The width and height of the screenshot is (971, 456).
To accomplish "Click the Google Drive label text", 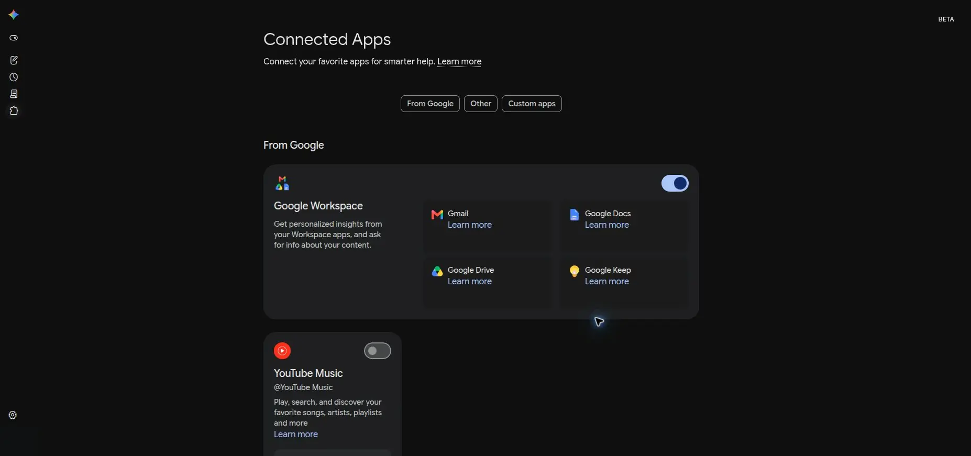I will (471, 270).
